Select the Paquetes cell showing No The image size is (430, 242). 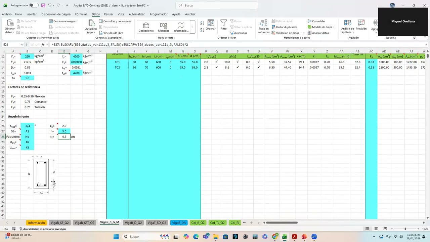[27, 137]
